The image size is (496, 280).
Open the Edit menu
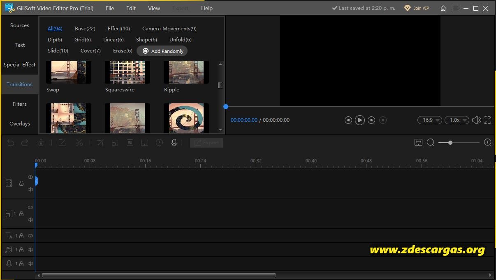tap(131, 8)
